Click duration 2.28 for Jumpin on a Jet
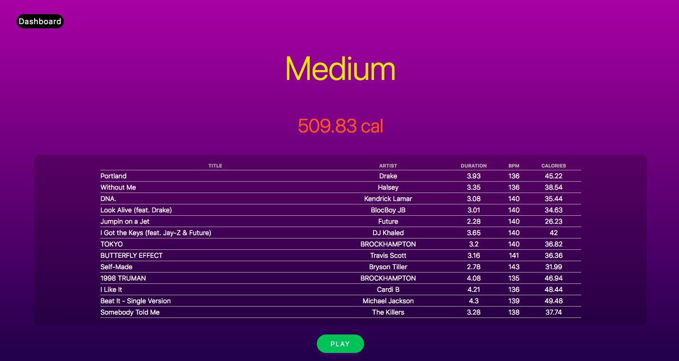Image resolution: width=679 pixels, height=361 pixels. [x=474, y=221]
